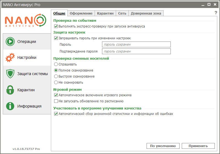Screen dimensions: 220x154
Task: Click the green play Операции icon
Action: click(10, 42)
